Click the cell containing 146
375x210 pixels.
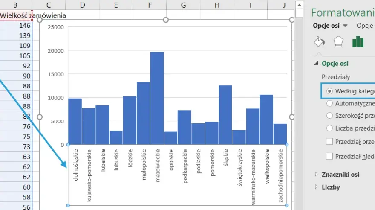point(16,25)
